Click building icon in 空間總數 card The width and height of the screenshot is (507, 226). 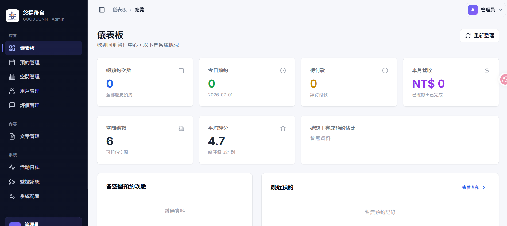(x=181, y=128)
